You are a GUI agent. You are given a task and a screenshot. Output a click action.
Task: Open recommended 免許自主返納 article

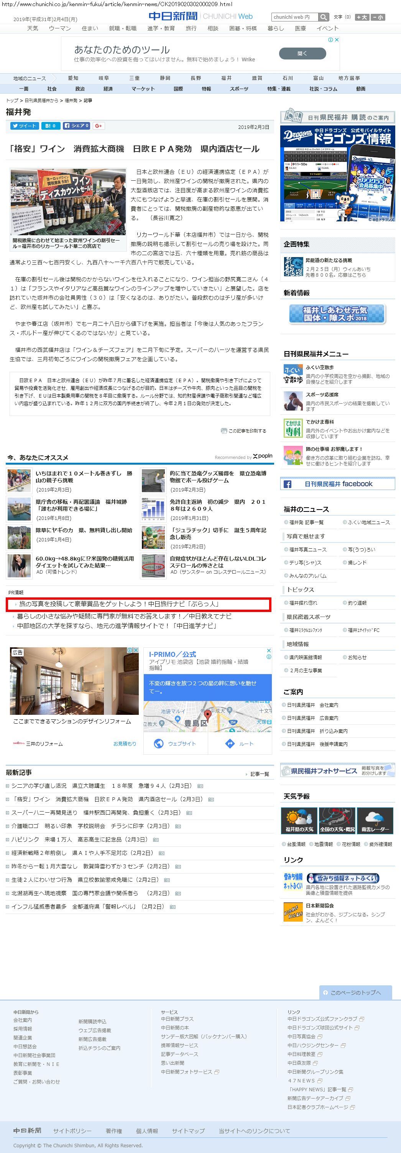218,505
